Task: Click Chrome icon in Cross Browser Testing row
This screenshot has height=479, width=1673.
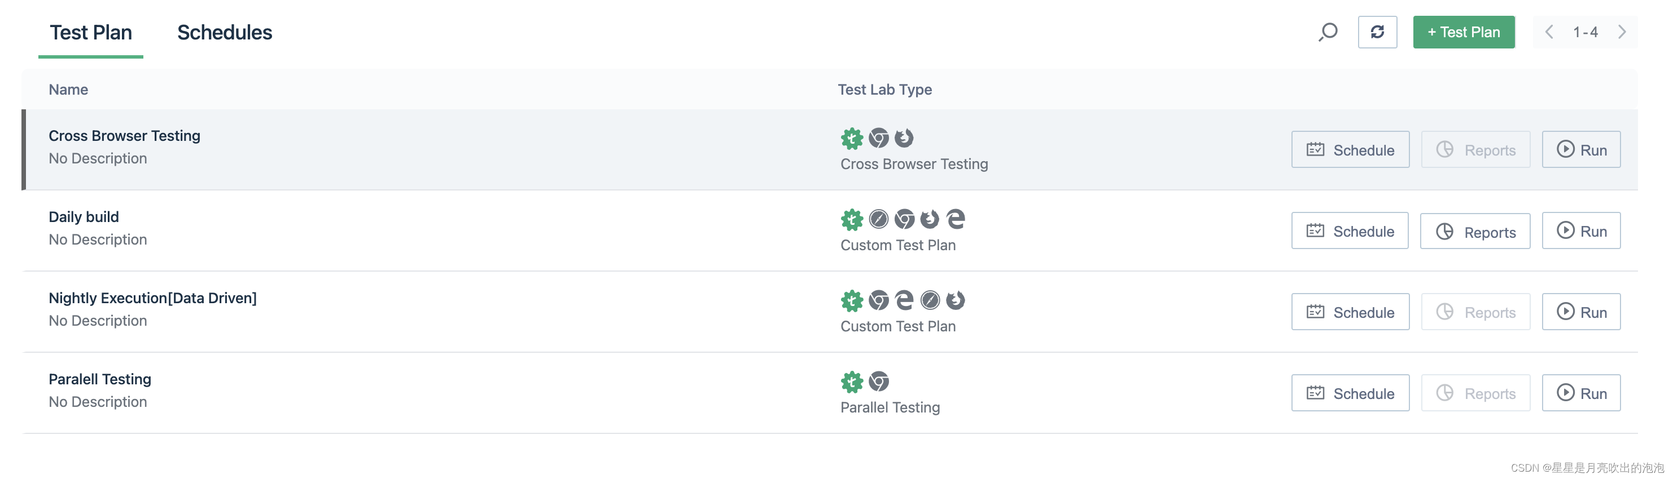Action: click(878, 138)
